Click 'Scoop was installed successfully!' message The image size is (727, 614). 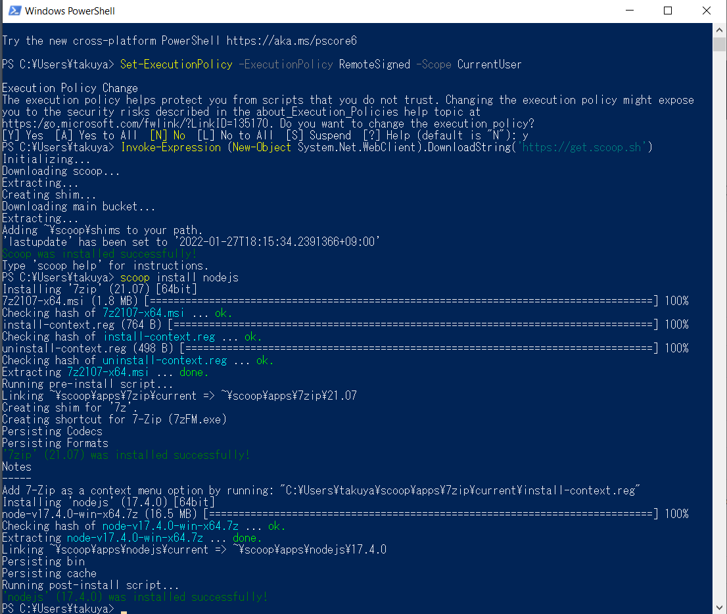point(99,254)
